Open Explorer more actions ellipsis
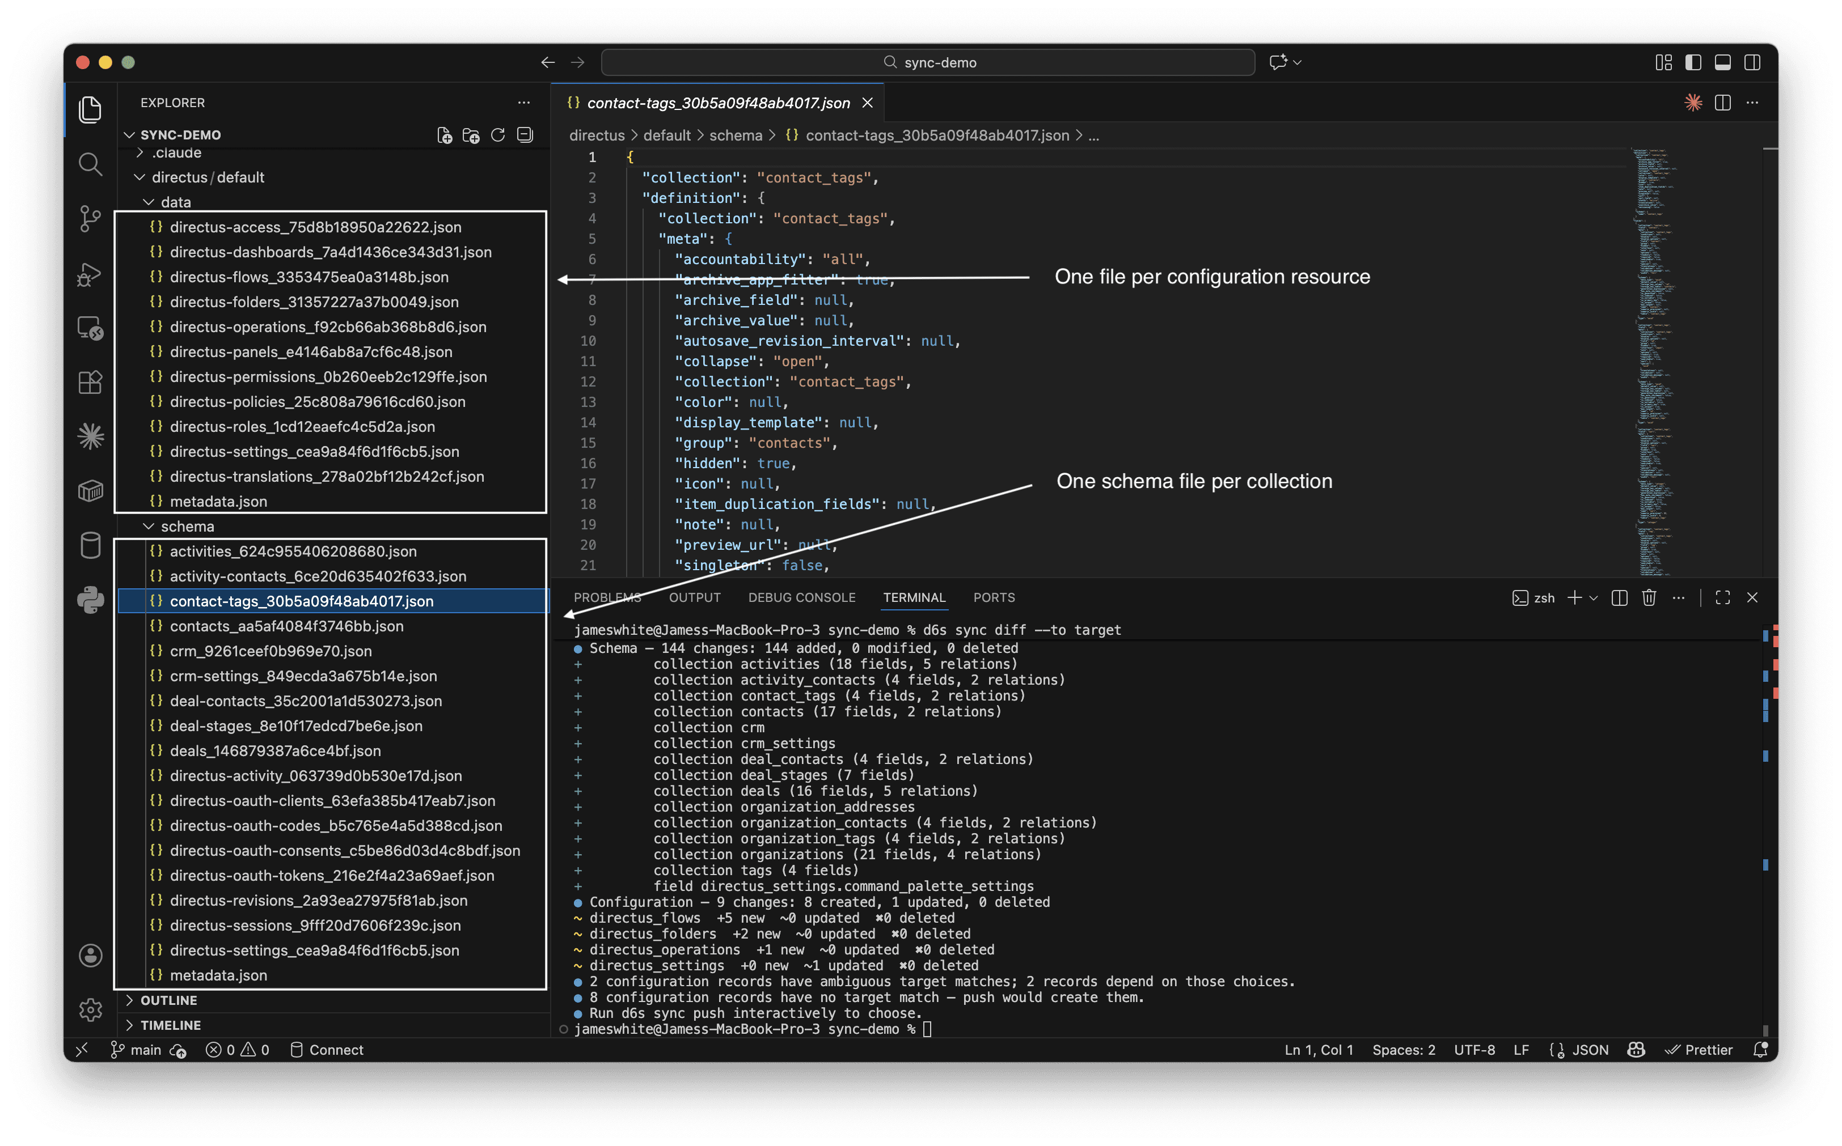Viewport: 1842px width, 1146px height. click(524, 103)
